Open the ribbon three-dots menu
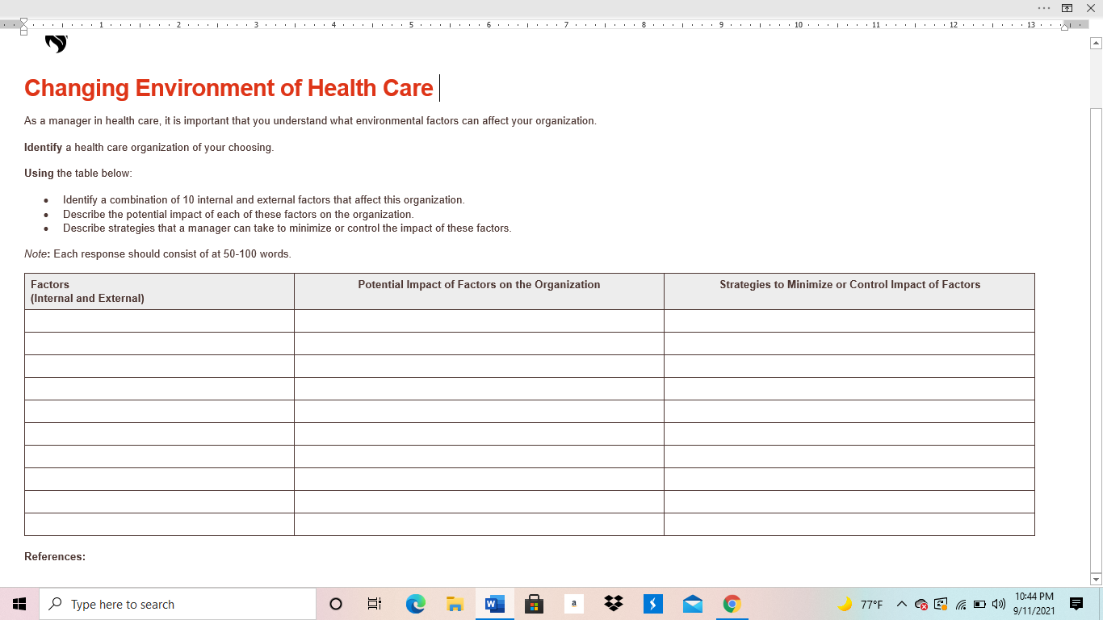Screen dimensions: 1103x620 click(1044, 8)
